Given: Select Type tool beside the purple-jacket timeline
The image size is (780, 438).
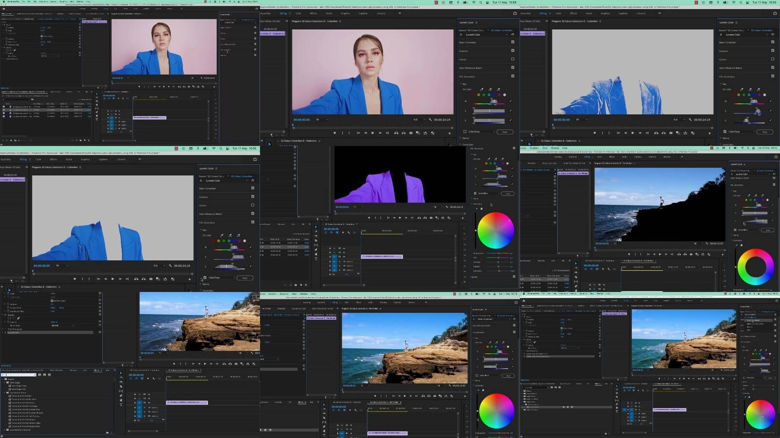Looking at the screenshot, I should (x=316, y=259).
